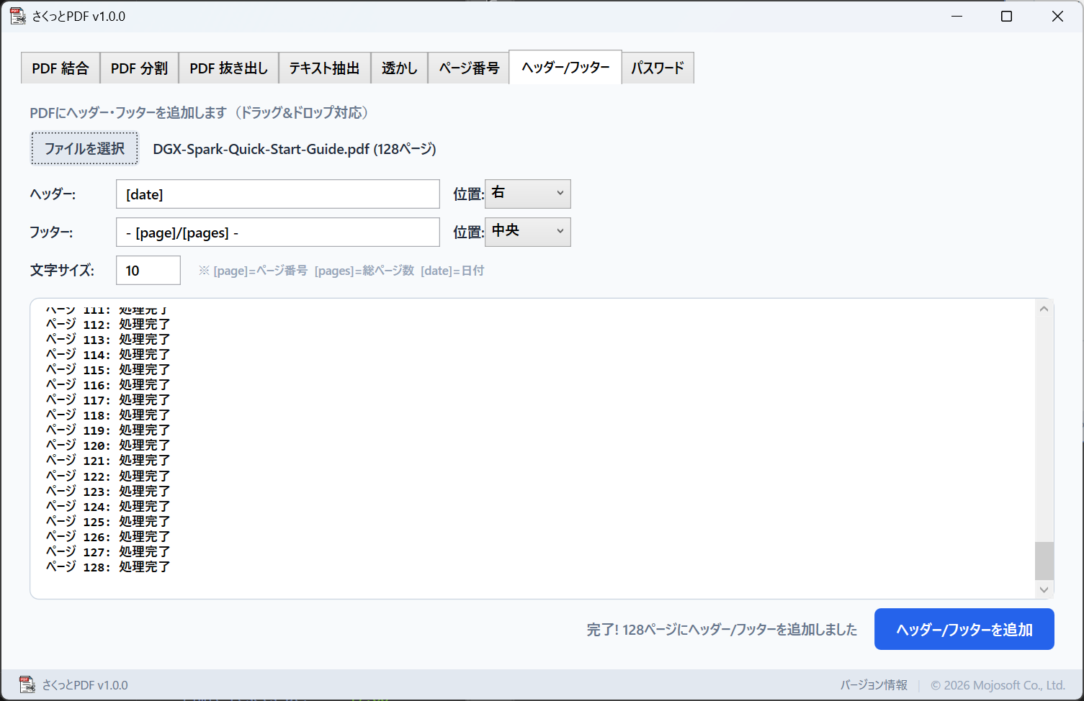Expand the header 位置 dropdown set to 右
The width and height of the screenshot is (1084, 701).
point(528,194)
